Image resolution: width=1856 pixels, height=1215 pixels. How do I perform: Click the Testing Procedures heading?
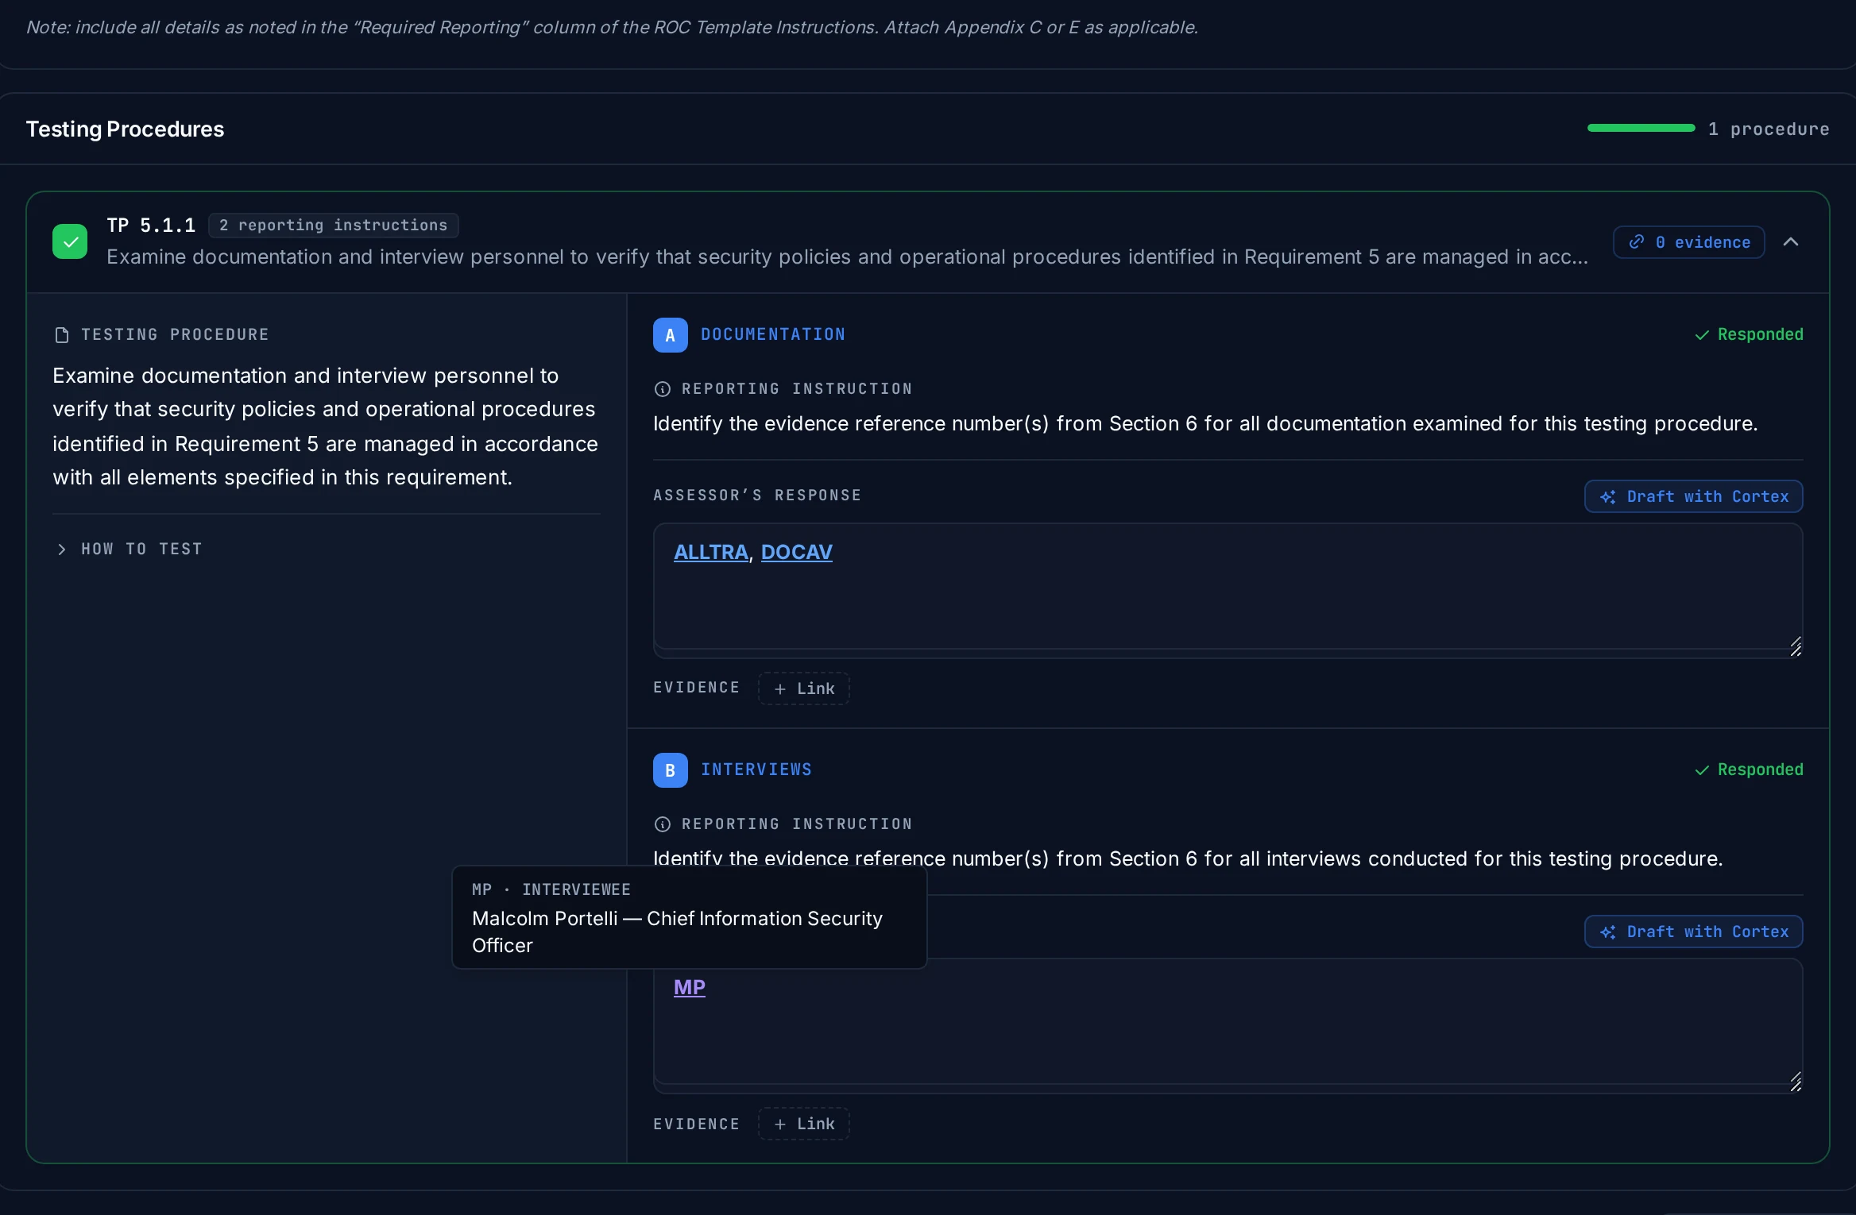pyautogui.click(x=125, y=129)
